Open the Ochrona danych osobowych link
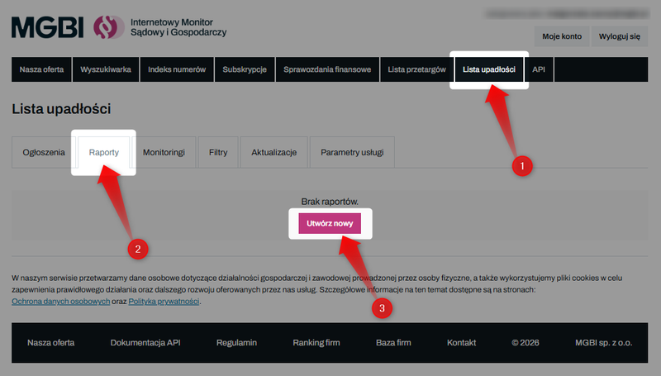Image resolution: width=661 pixels, height=376 pixels. [61, 302]
